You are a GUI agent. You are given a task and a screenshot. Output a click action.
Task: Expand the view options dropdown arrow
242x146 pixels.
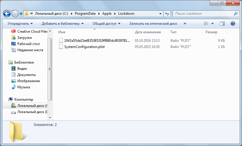(212, 24)
